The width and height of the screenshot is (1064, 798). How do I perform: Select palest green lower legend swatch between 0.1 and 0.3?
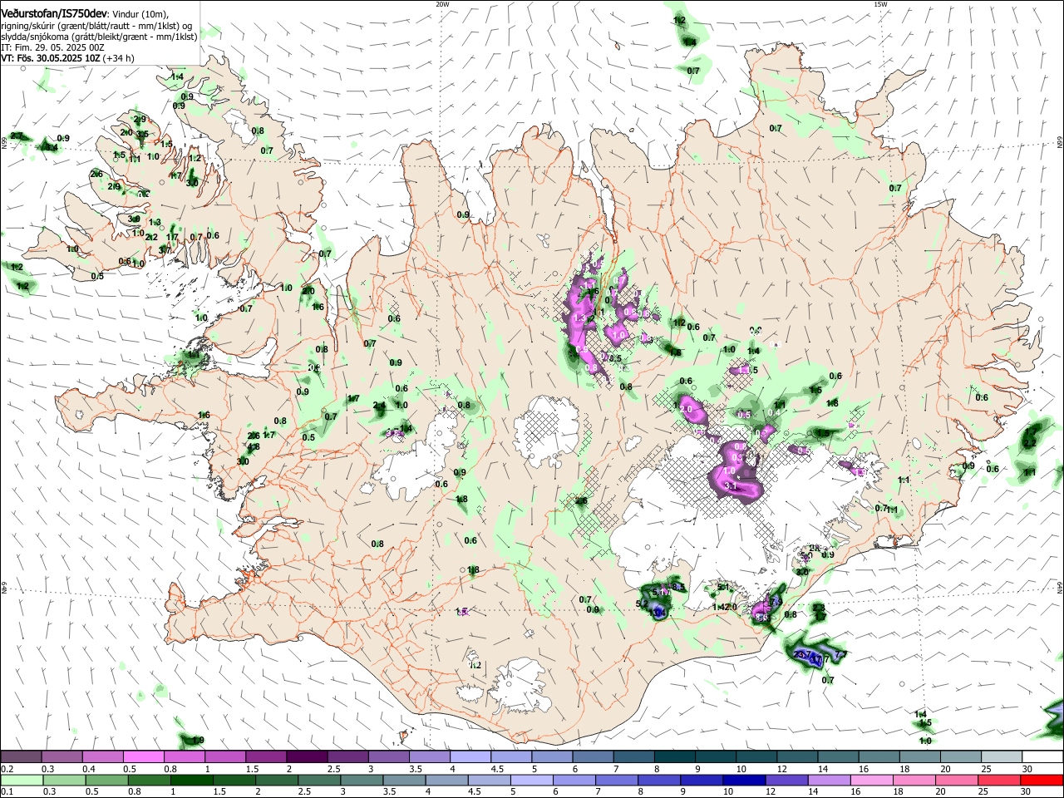[22, 780]
